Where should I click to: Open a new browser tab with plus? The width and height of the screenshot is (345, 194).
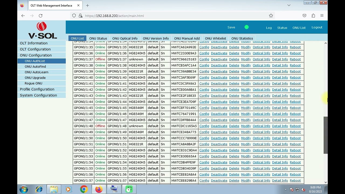point(87,5)
